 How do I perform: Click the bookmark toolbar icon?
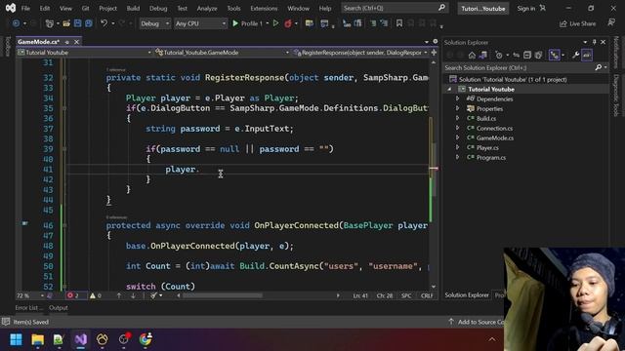point(399,23)
